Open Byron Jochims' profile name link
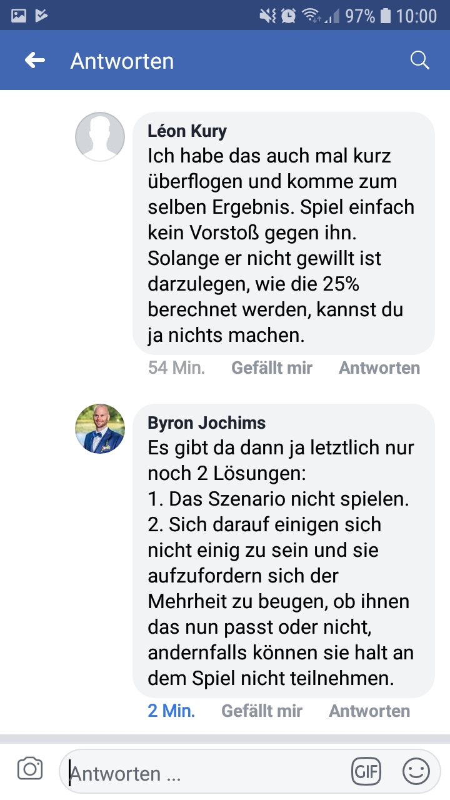 click(x=207, y=423)
